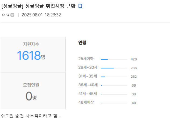Click the 40 count for 46세이상
Image resolution: width=170 pixels, height=136 pixels.
click(134, 103)
